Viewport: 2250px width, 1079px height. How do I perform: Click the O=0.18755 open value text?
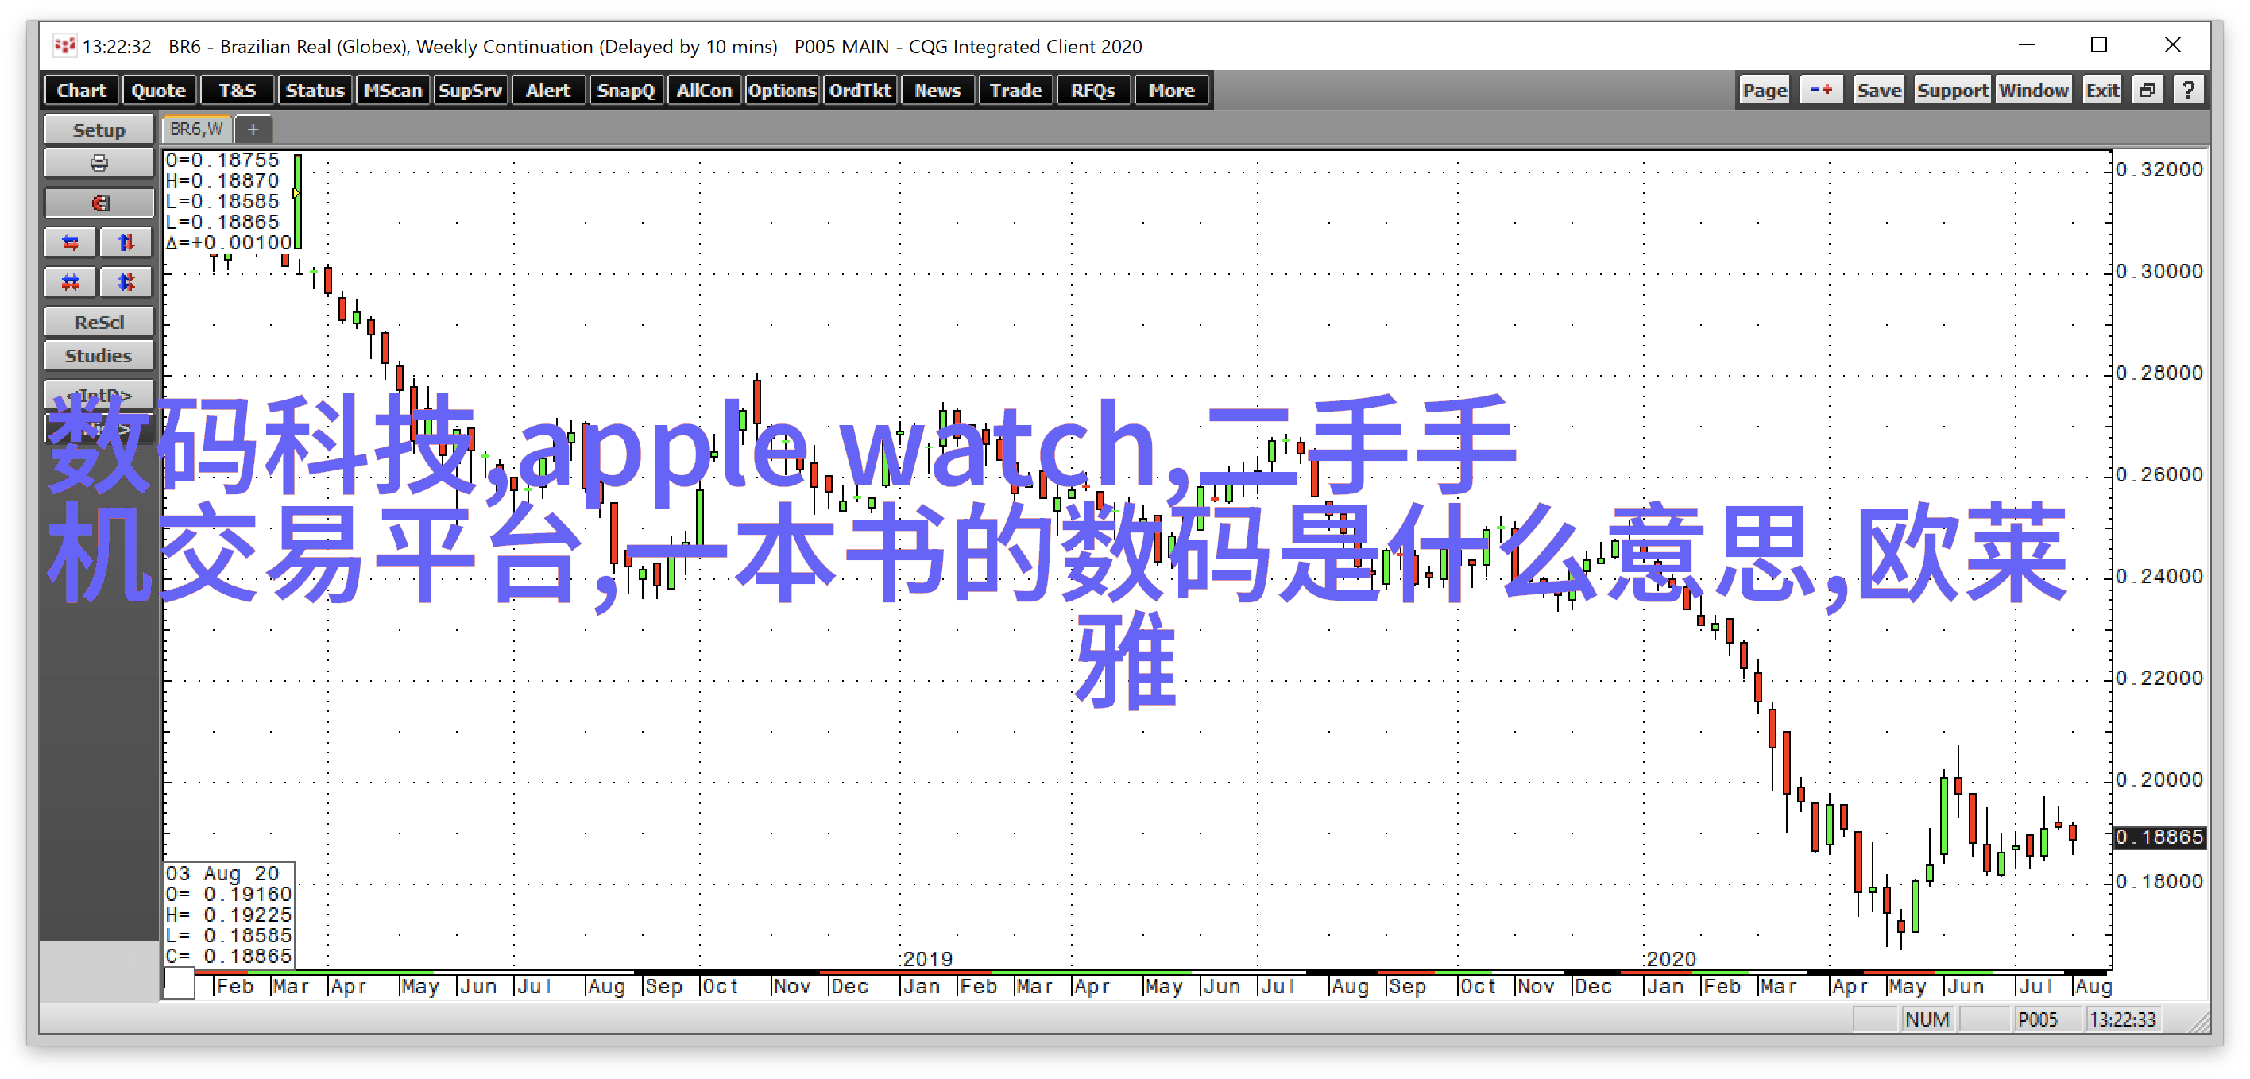(222, 160)
